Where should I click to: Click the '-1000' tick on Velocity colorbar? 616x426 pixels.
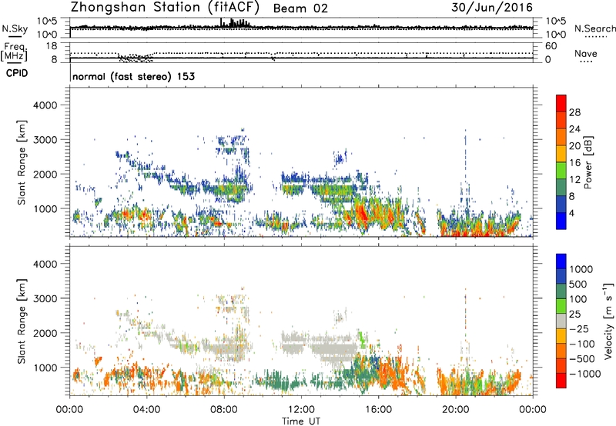click(x=584, y=374)
